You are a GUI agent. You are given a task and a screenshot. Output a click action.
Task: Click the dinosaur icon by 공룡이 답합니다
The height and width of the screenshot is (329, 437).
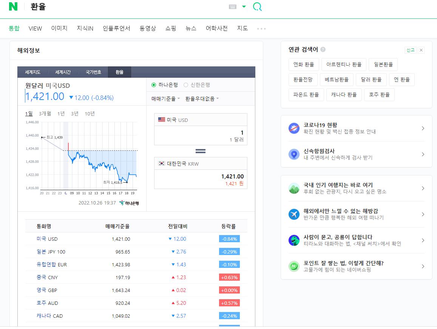point(294,240)
